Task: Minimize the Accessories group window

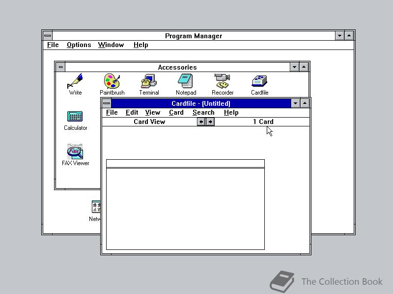Action: [x=294, y=67]
